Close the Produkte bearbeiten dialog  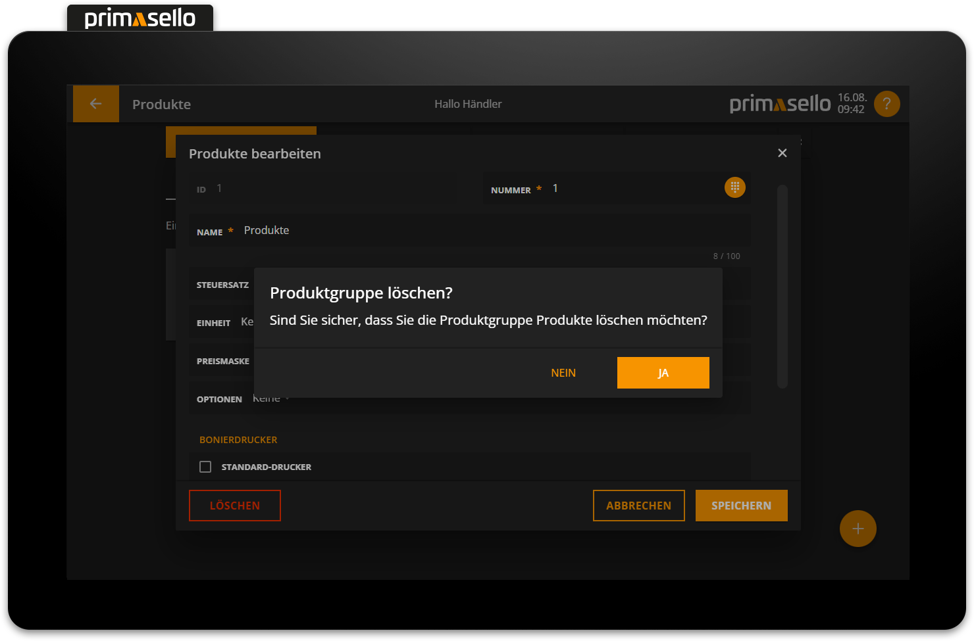pos(782,153)
